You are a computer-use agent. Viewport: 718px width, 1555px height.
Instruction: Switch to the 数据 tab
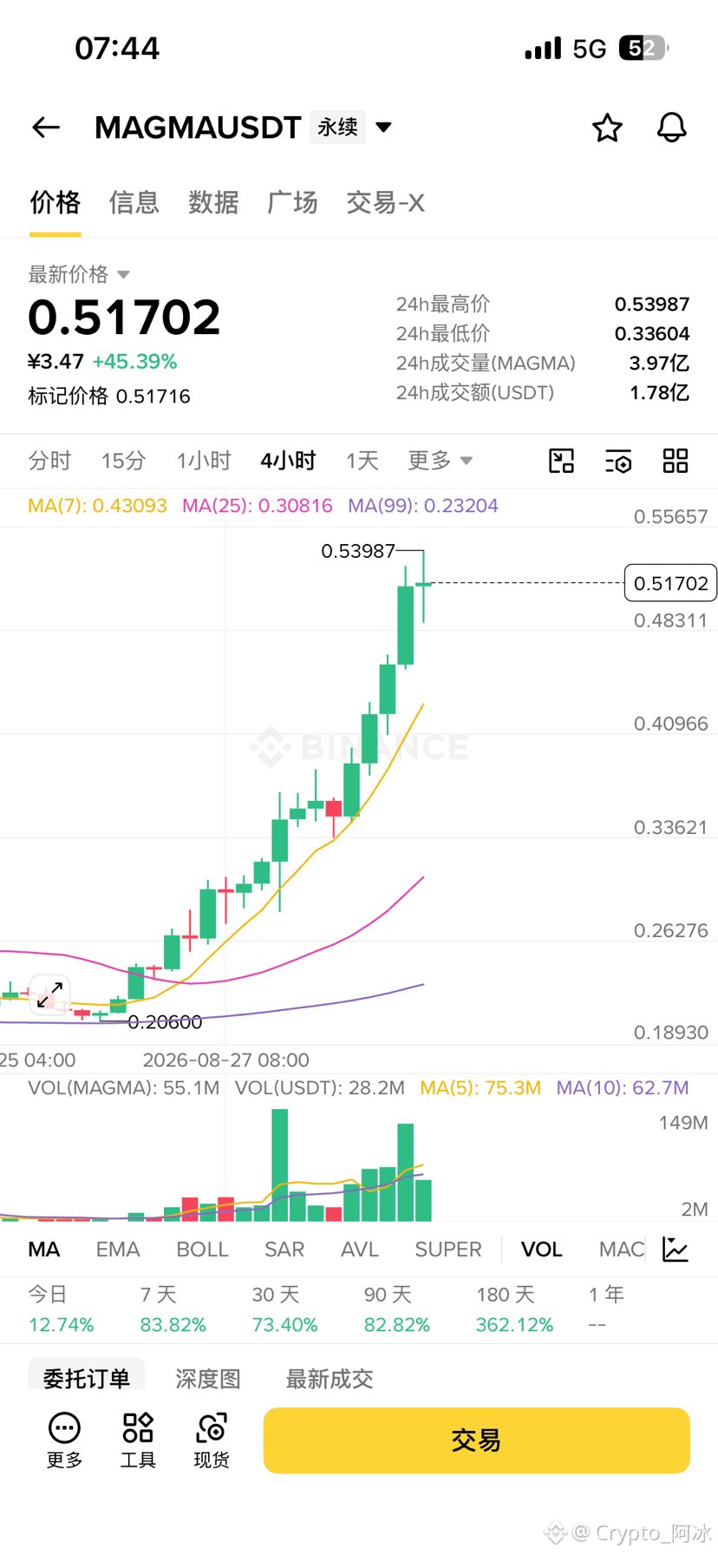pos(213,202)
